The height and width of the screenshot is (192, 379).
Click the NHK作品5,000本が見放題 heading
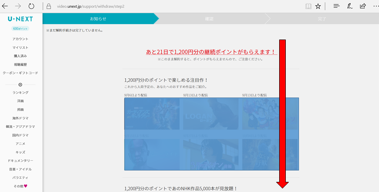coord(181,188)
